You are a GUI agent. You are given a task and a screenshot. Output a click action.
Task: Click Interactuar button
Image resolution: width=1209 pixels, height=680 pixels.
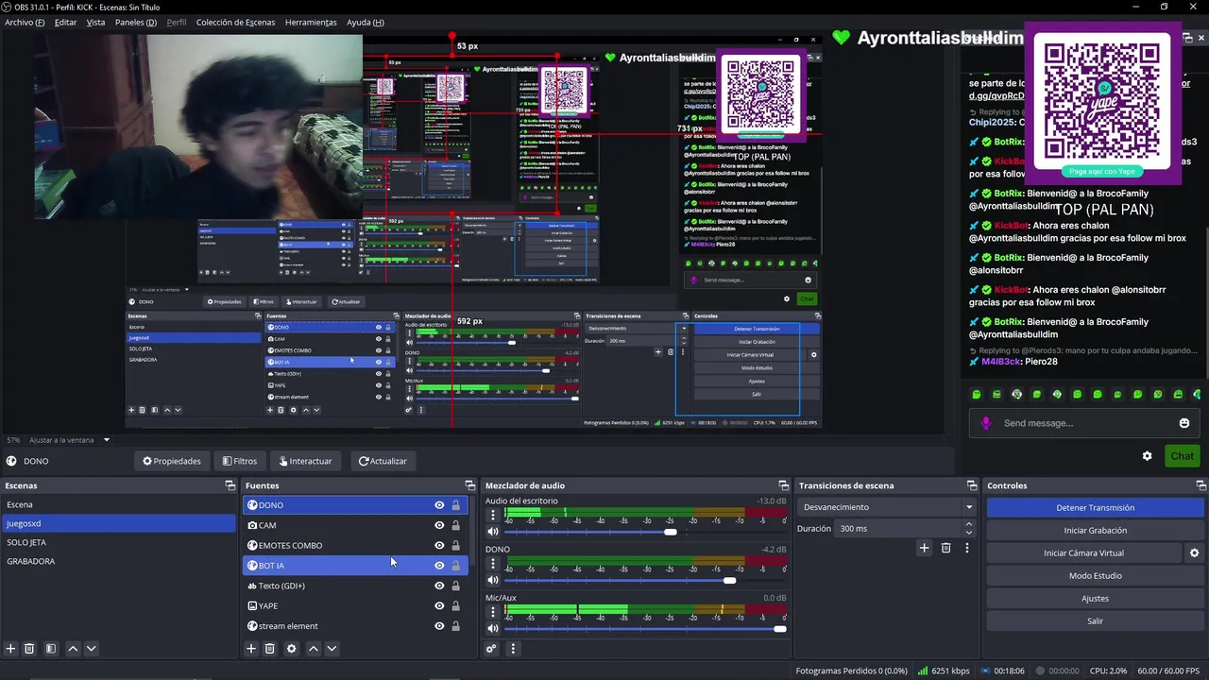point(305,461)
